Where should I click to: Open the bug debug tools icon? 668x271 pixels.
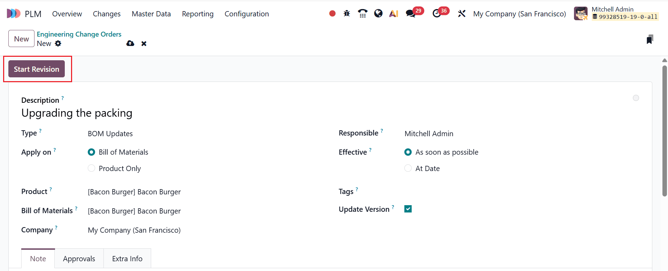pyautogui.click(x=347, y=14)
